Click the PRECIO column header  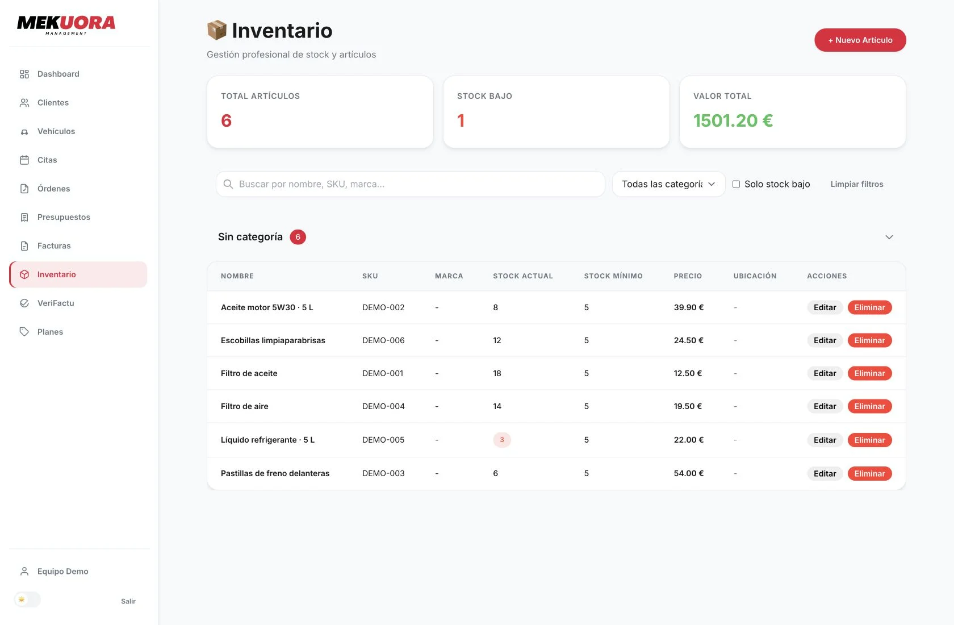[x=688, y=276]
